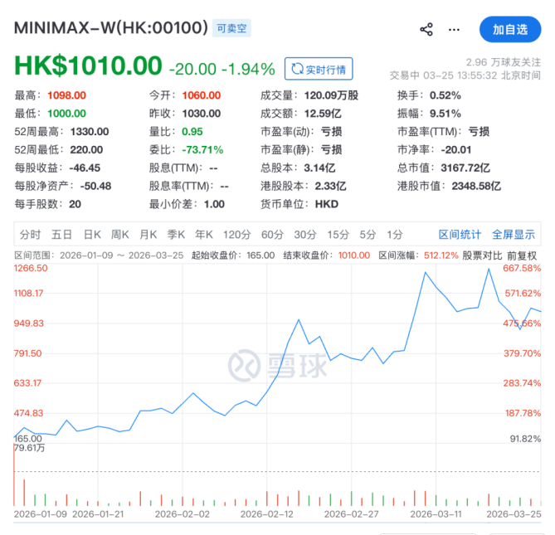Image resolution: width=555 pixels, height=535 pixels.
Task: Click the 1266.50 price axis label
Action: coord(31,268)
